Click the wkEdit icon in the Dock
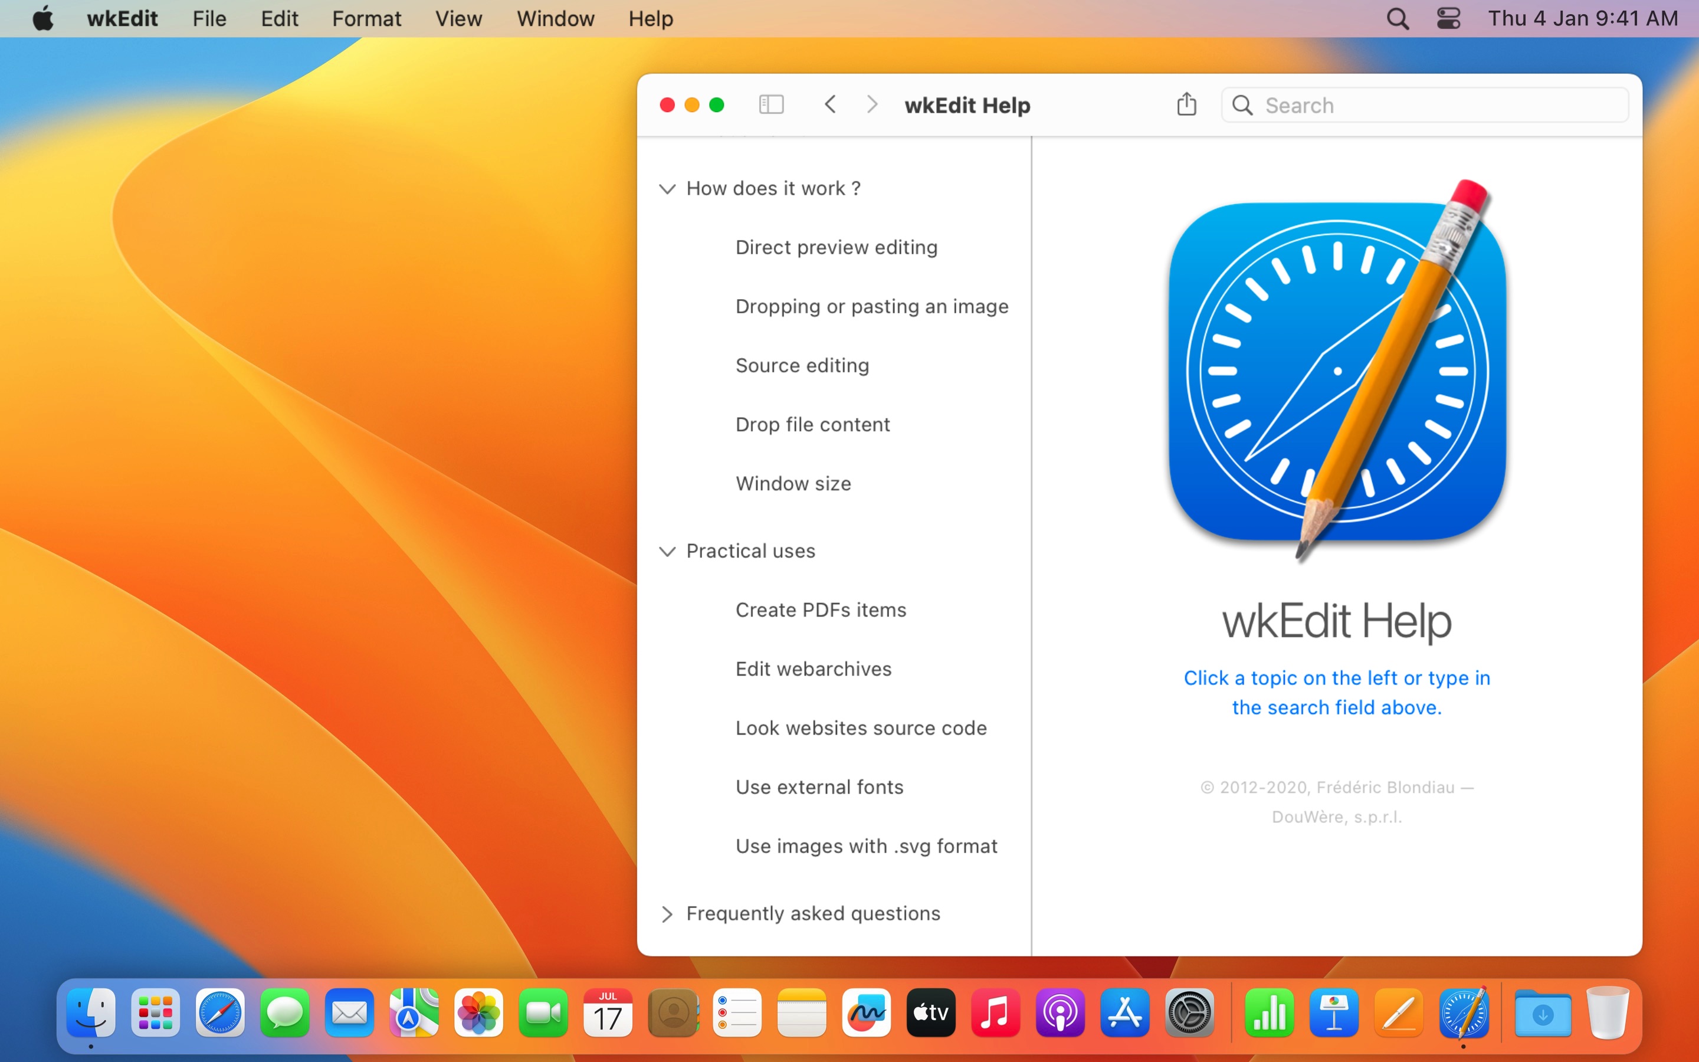The height and width of the screenshot is (1062, 1699). click(1463, 1013)
